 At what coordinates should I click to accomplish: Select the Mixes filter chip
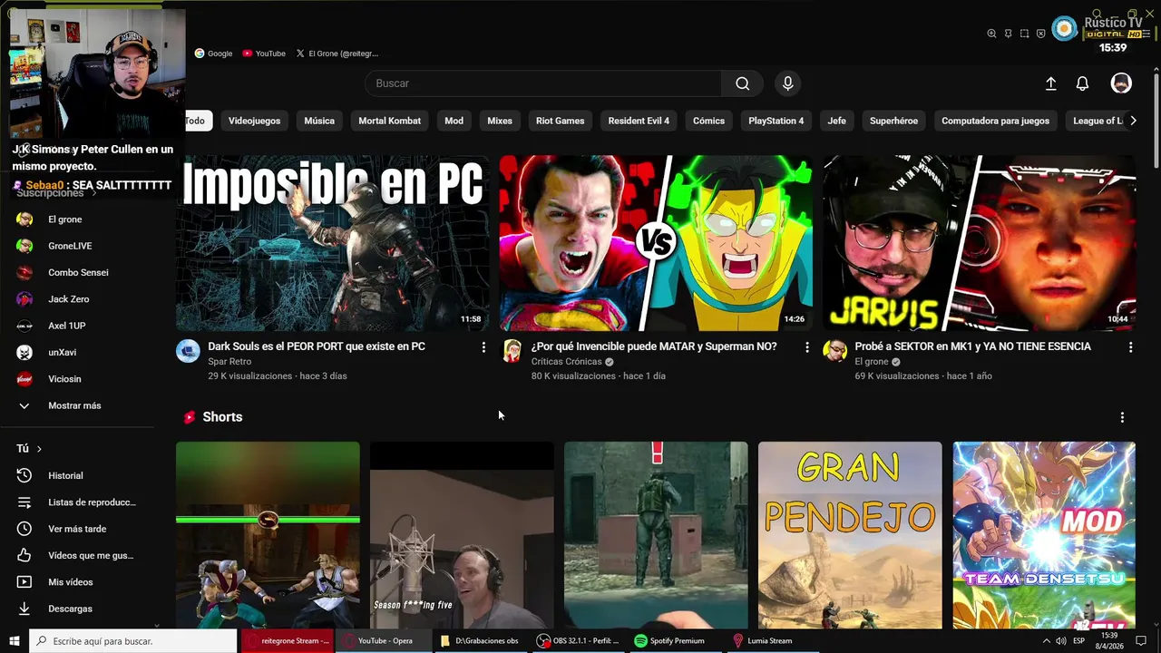coord(500,121)
